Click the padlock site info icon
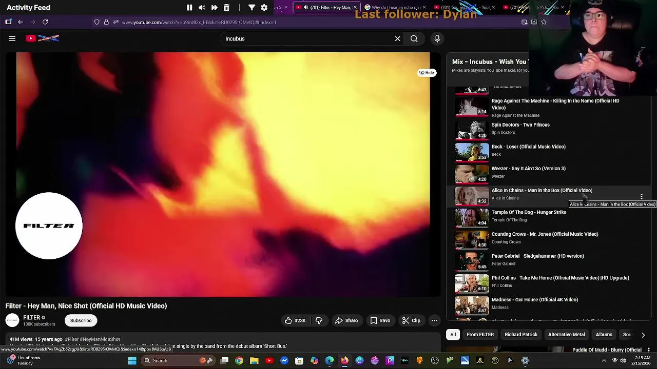This screenshot has width=657, height=369. 106,22
